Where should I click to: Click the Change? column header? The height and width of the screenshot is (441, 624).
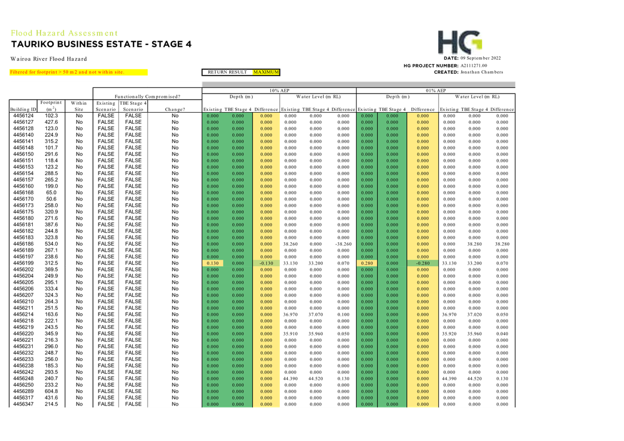pos(175,109)
